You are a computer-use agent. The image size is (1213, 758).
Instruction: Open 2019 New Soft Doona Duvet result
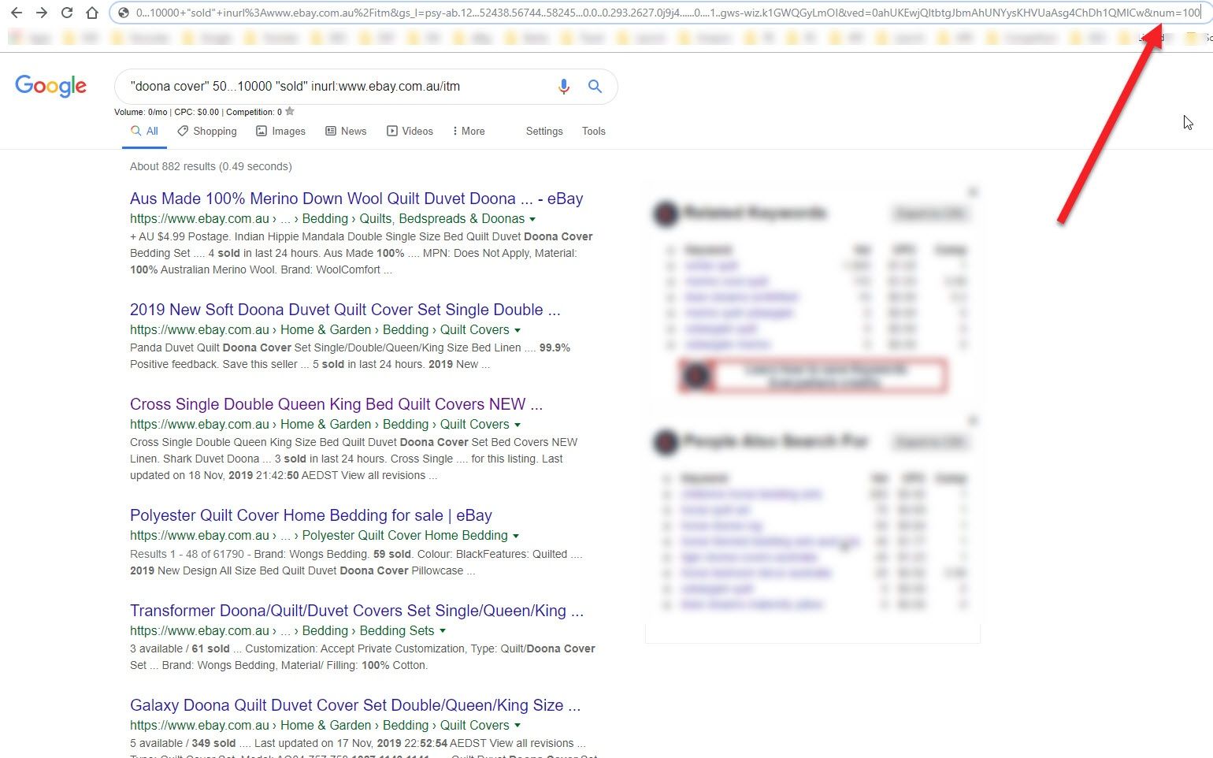345,310
